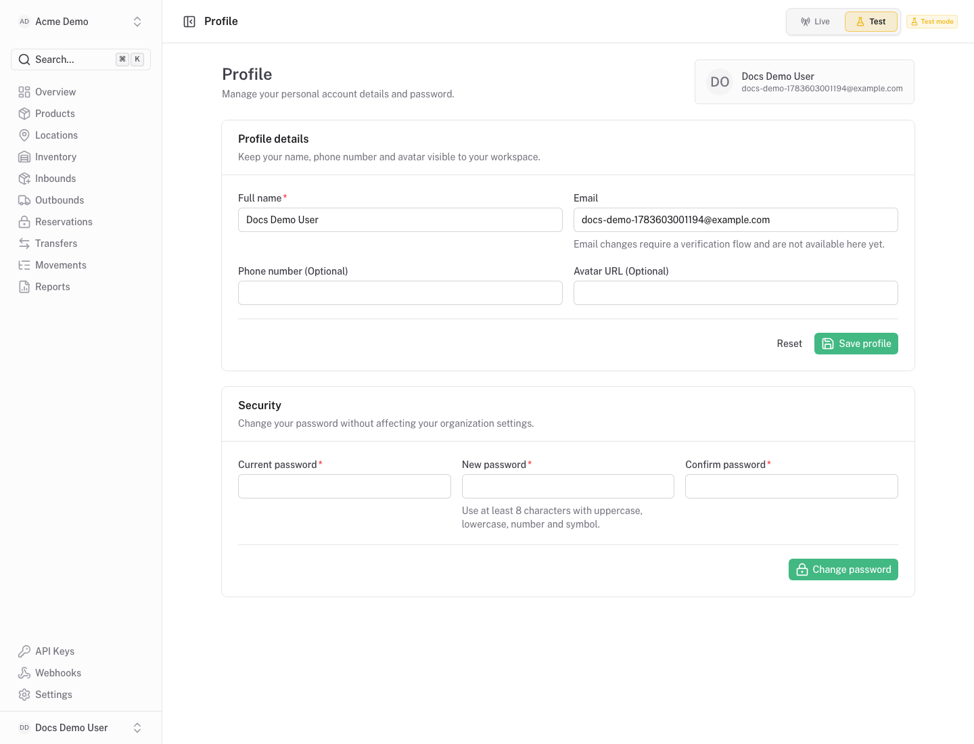The width and height of the screenshot is (974, 744).
Task: Open Products via its box icon
Action: pyautogui.click(x=24, y=114)
